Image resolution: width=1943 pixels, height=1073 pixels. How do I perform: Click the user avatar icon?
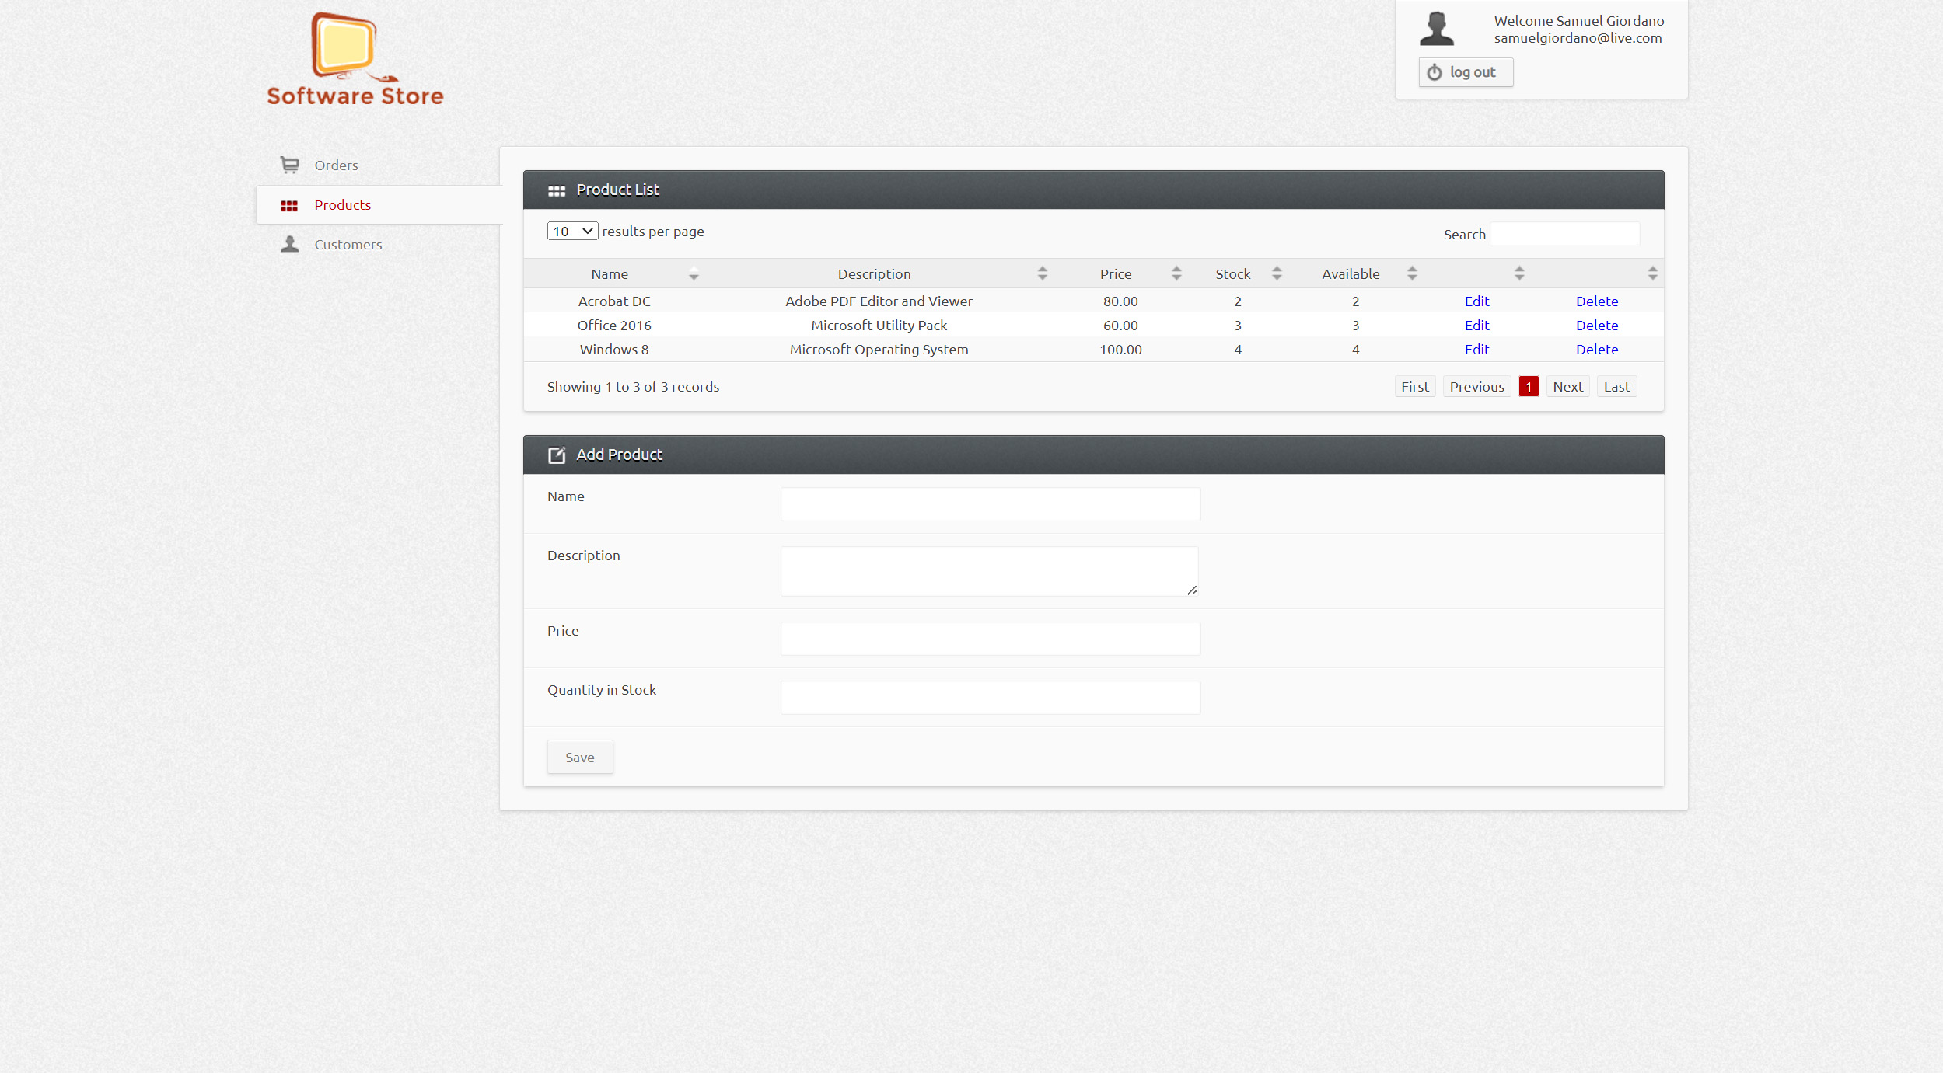point(1435,29)
